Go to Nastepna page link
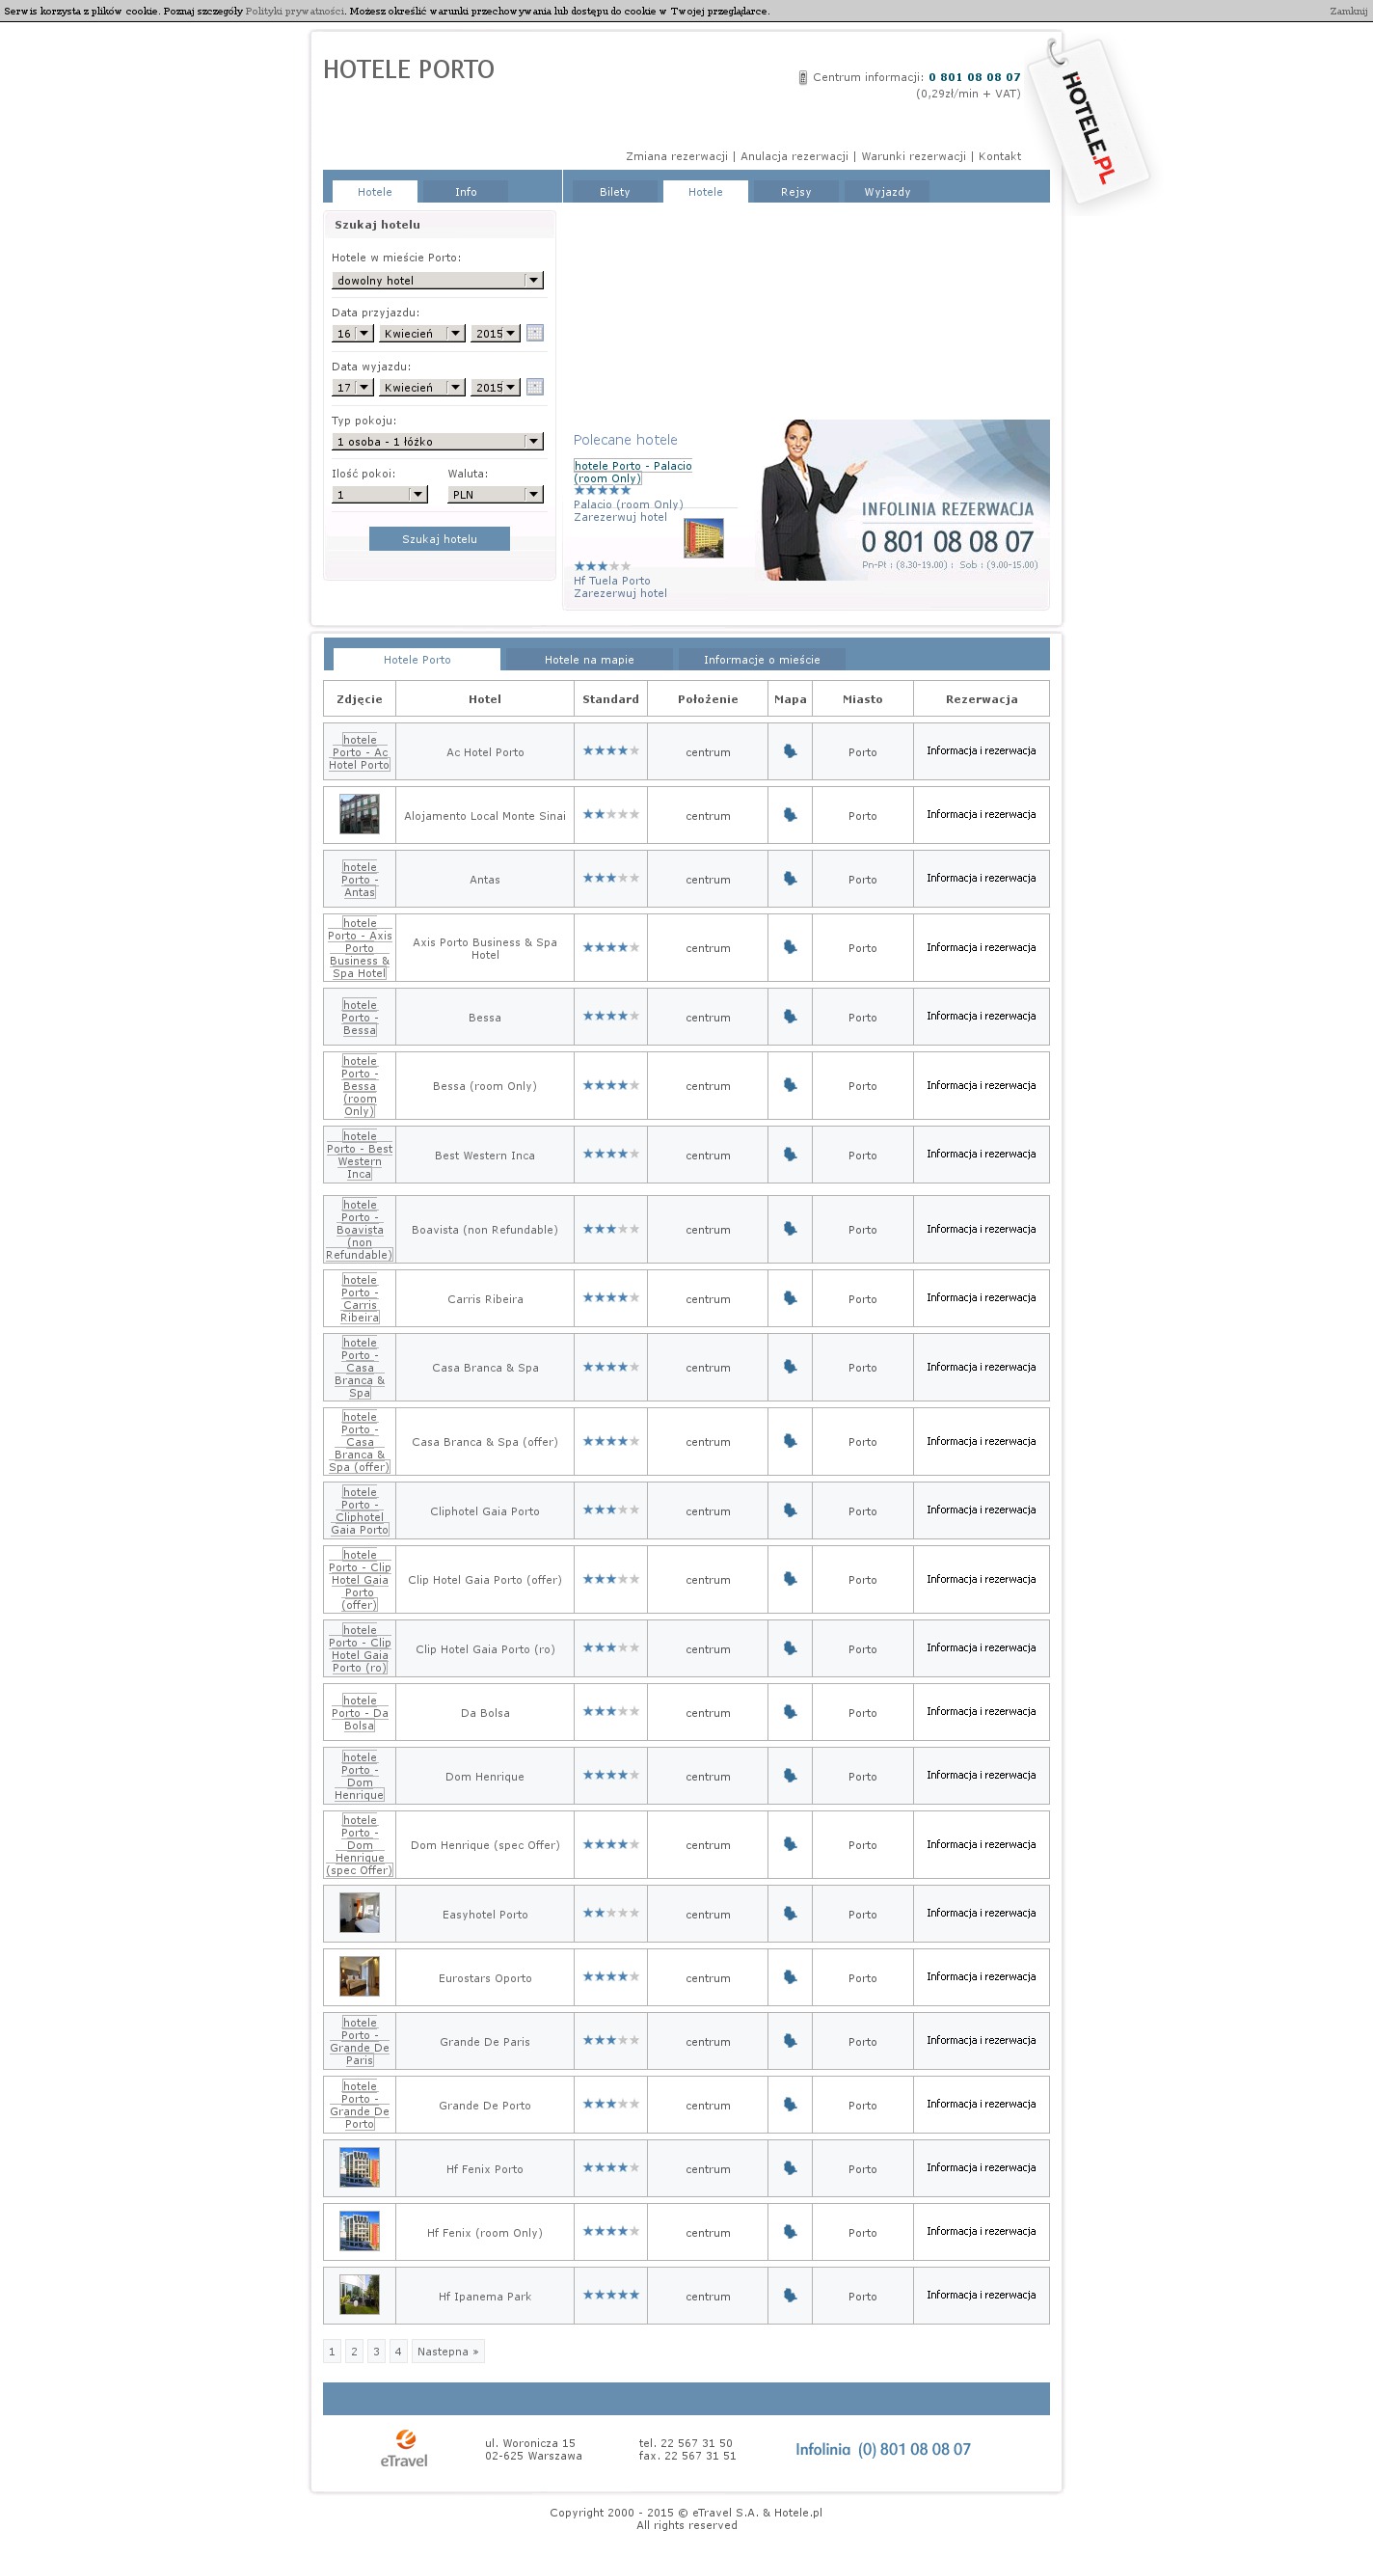The image size is (1373, 2557). click(447, 2351)
